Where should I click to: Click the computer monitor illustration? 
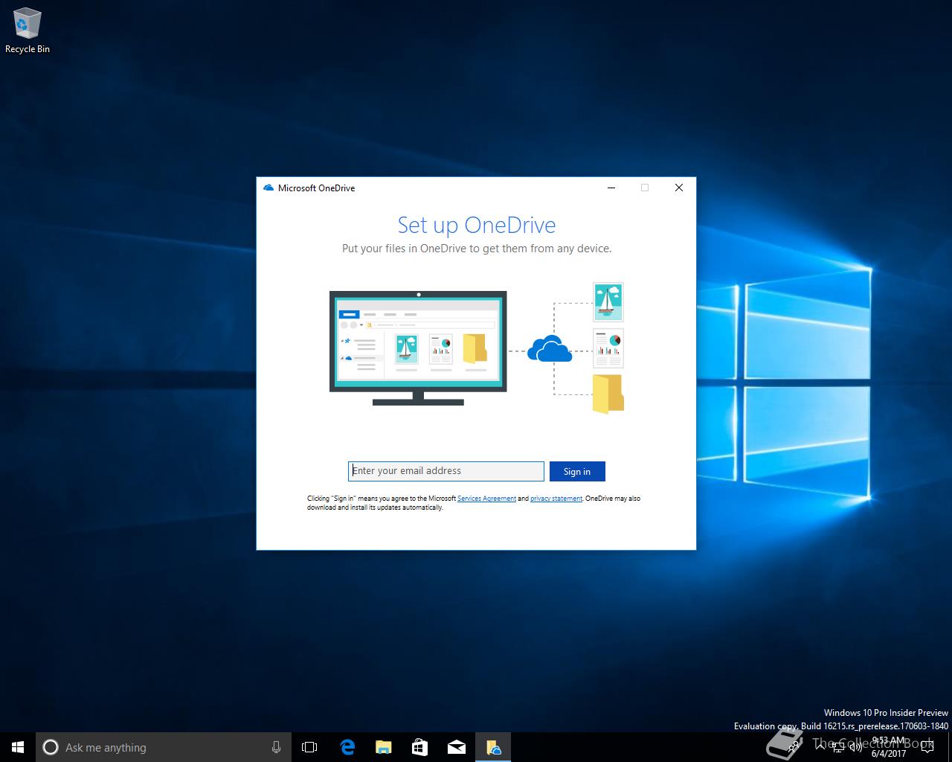[418, 348]
